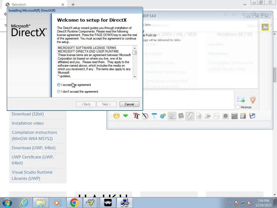Viewport: 277px width, 208px height.
Task: Click the send file document icon
Action: (199, 116)
